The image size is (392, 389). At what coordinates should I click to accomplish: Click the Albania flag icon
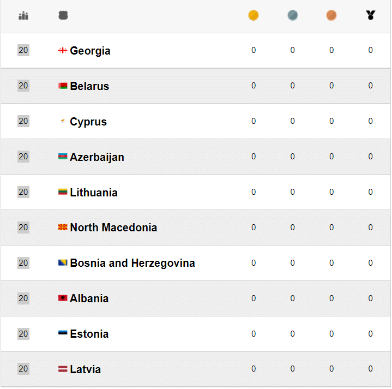tap(63, 298)
